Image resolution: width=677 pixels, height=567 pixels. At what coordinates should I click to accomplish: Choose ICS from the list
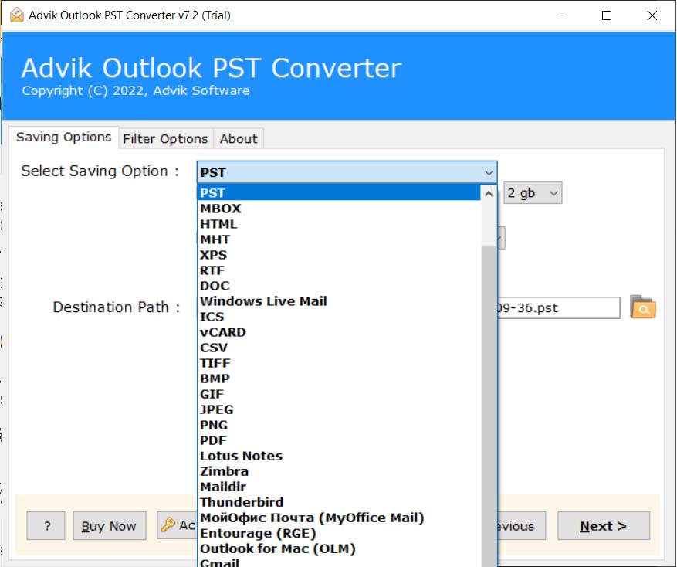(339, 317)
